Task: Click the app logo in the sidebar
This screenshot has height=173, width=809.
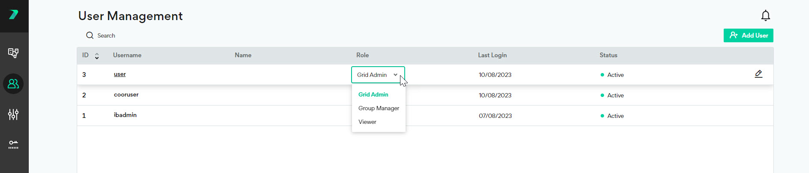Action: [14, 15]
